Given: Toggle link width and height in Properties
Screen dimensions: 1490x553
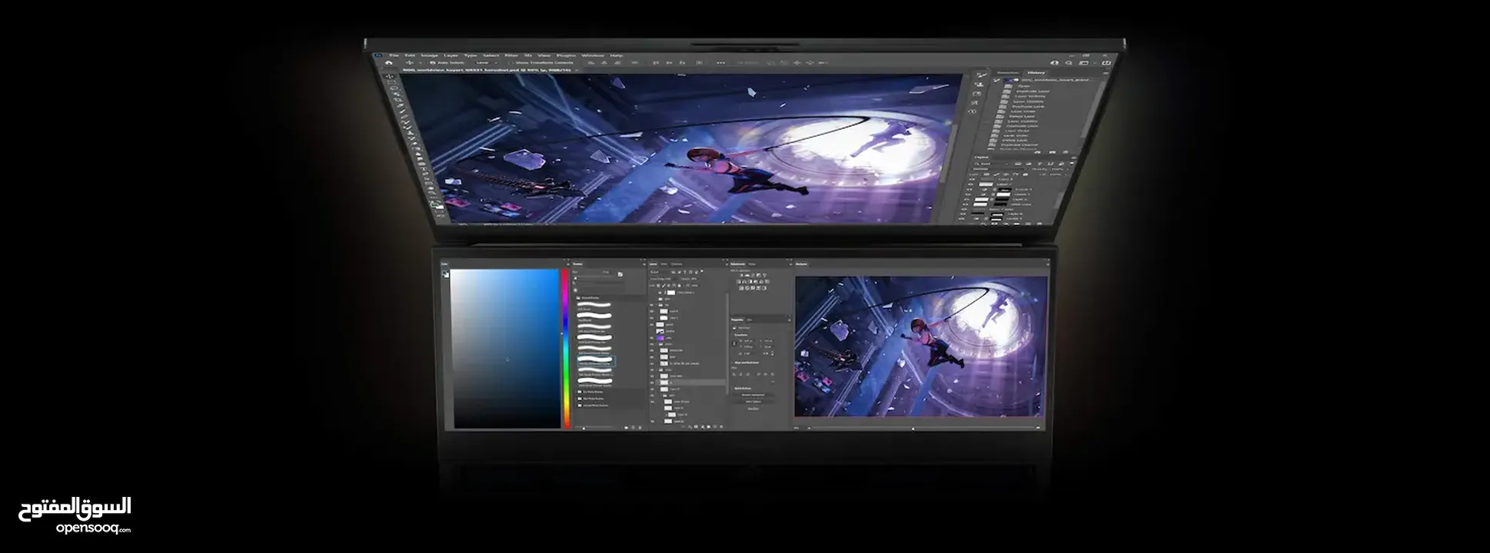Looking at the screenshot, I should 734,343.
